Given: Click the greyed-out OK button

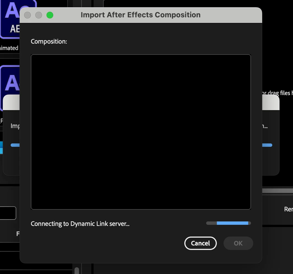Looking at the screenshot, I should [238, 243].
